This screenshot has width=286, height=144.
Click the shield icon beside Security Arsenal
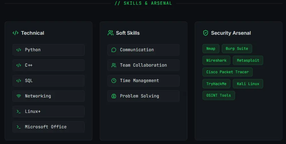[x=205, y=33]
